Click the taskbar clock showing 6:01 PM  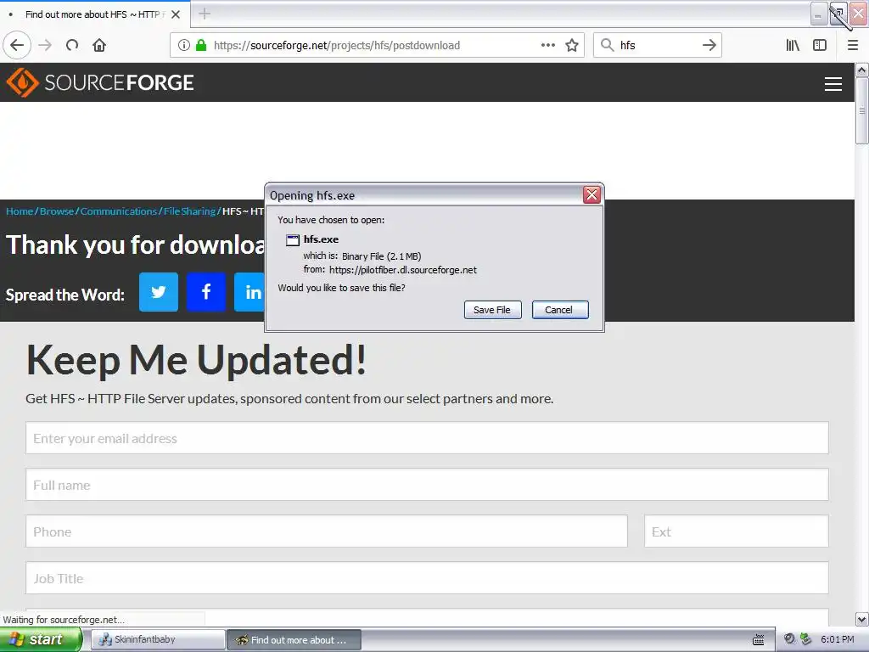(x=838, y=640)
